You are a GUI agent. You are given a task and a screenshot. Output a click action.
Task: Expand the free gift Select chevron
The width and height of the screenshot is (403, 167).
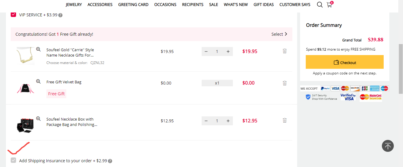tap(286, 34)
